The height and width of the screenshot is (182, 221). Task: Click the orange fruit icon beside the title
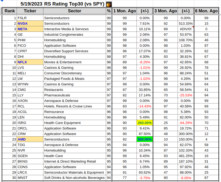pos(109,4)
